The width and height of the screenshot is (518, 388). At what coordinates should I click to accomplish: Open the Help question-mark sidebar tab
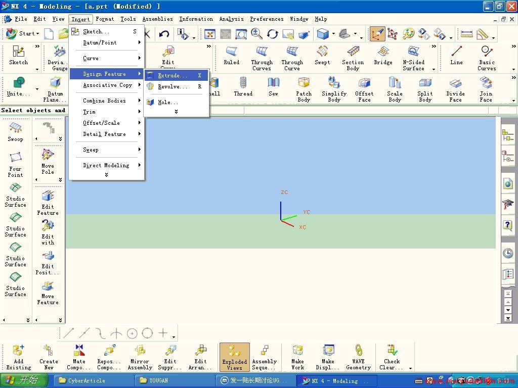click(x=507, y=225)
